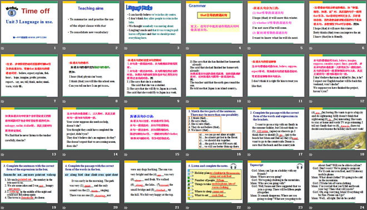Select 'Match the two parts' slide thumbnail
This screenshot has height=210, width=367.
click(x=214, y=129)
